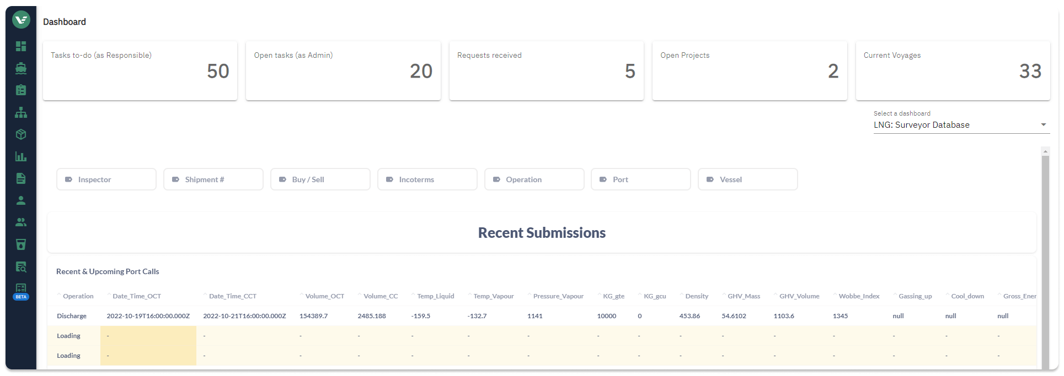Click the green V company logo
Screen dimensions: 1064x376
tap(21, 20)
